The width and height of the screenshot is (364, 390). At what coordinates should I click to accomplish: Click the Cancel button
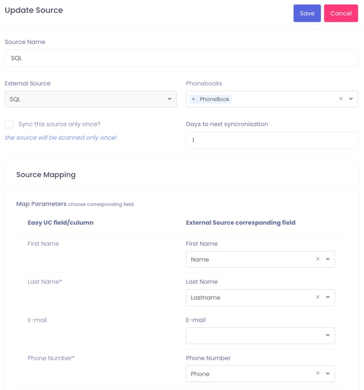coord(341,13)
